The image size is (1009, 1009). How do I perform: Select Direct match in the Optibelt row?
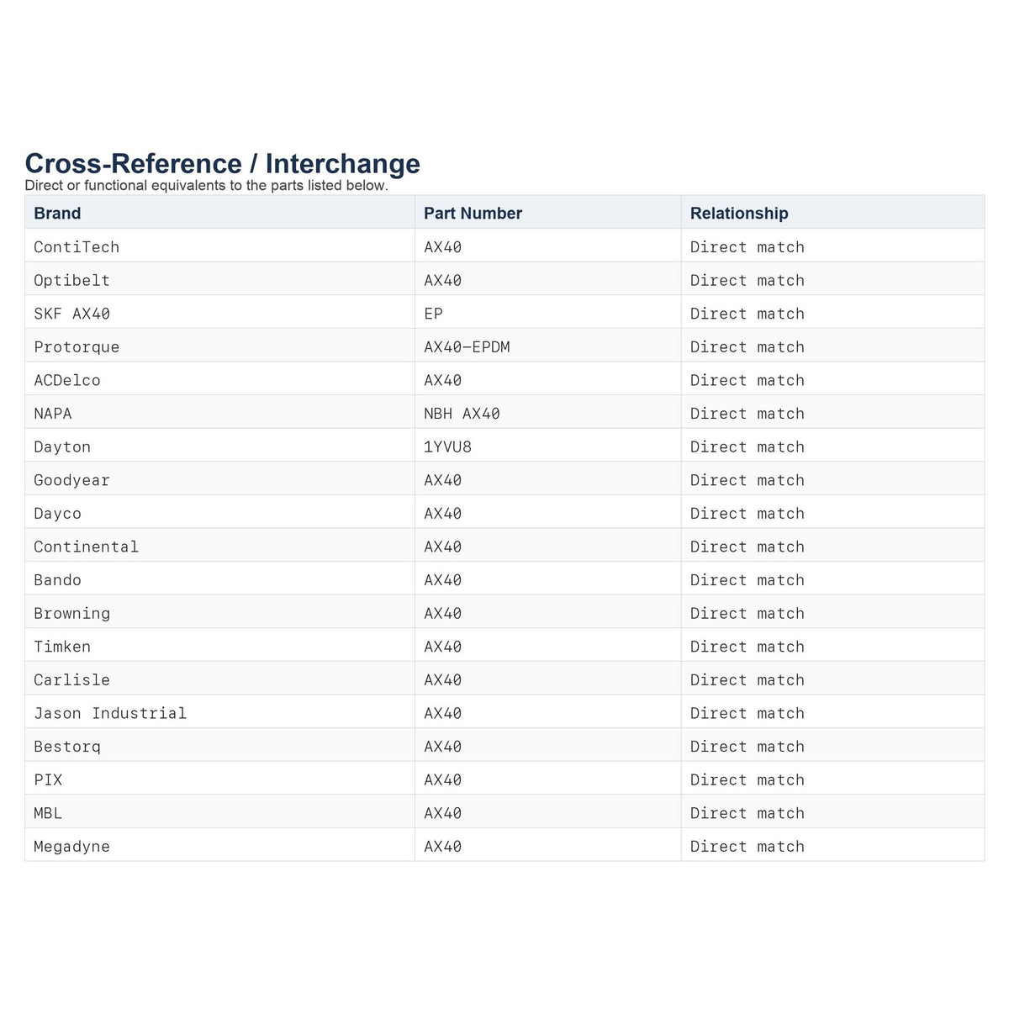[748, 281]
